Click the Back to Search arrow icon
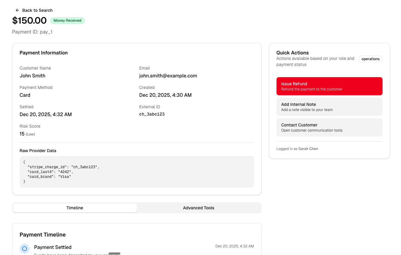 point(17,10)
